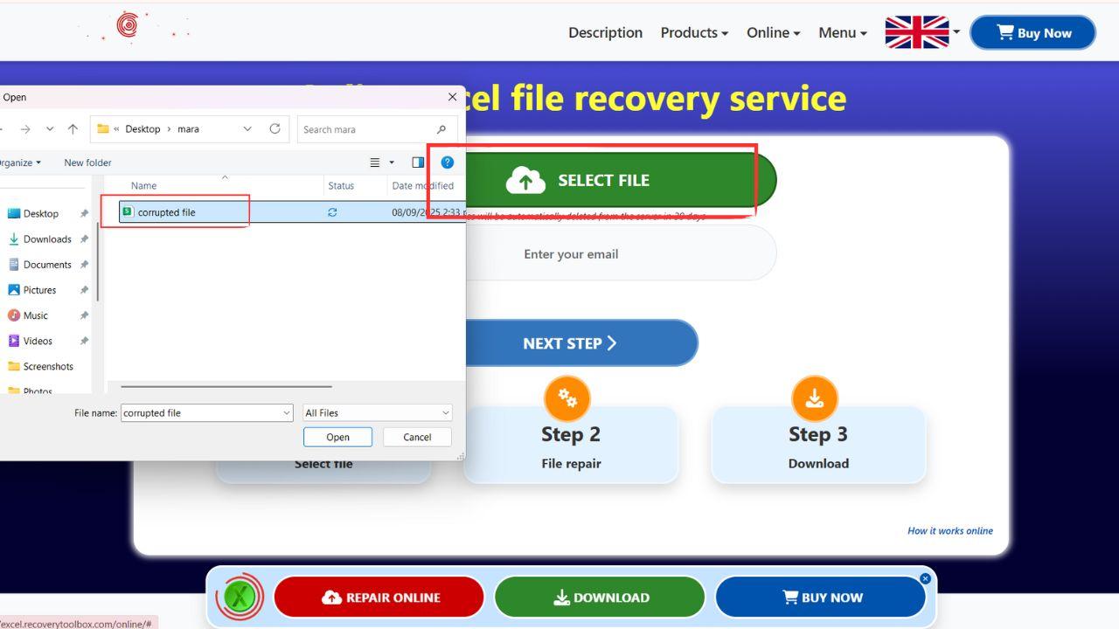
Task: Expand the File name dropdown arrow
Action: pos(287,412)
